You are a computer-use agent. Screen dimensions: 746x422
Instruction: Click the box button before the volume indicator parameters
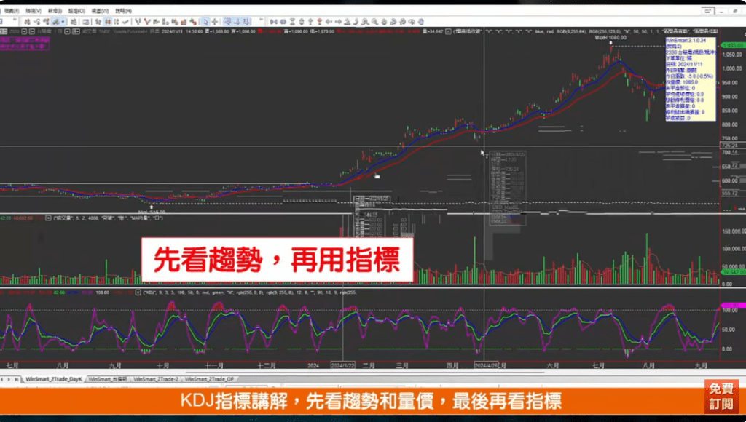[48, 218]
